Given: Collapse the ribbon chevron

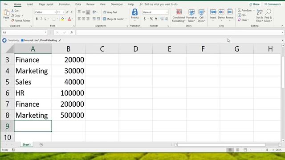Looking at the screenshot, I should pos(282,26).
